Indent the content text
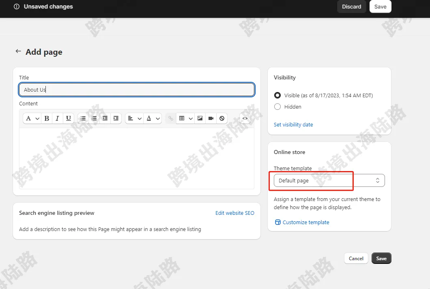Screen dimensions: 430x289 tap(116, 118)
